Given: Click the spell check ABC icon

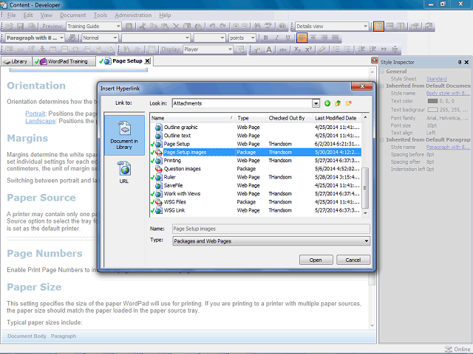Looking at the screenshot, I should coord(268,27).
